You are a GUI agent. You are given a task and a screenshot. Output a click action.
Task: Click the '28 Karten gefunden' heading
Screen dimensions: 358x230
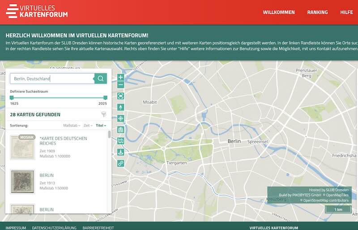[x=35, y=114]
